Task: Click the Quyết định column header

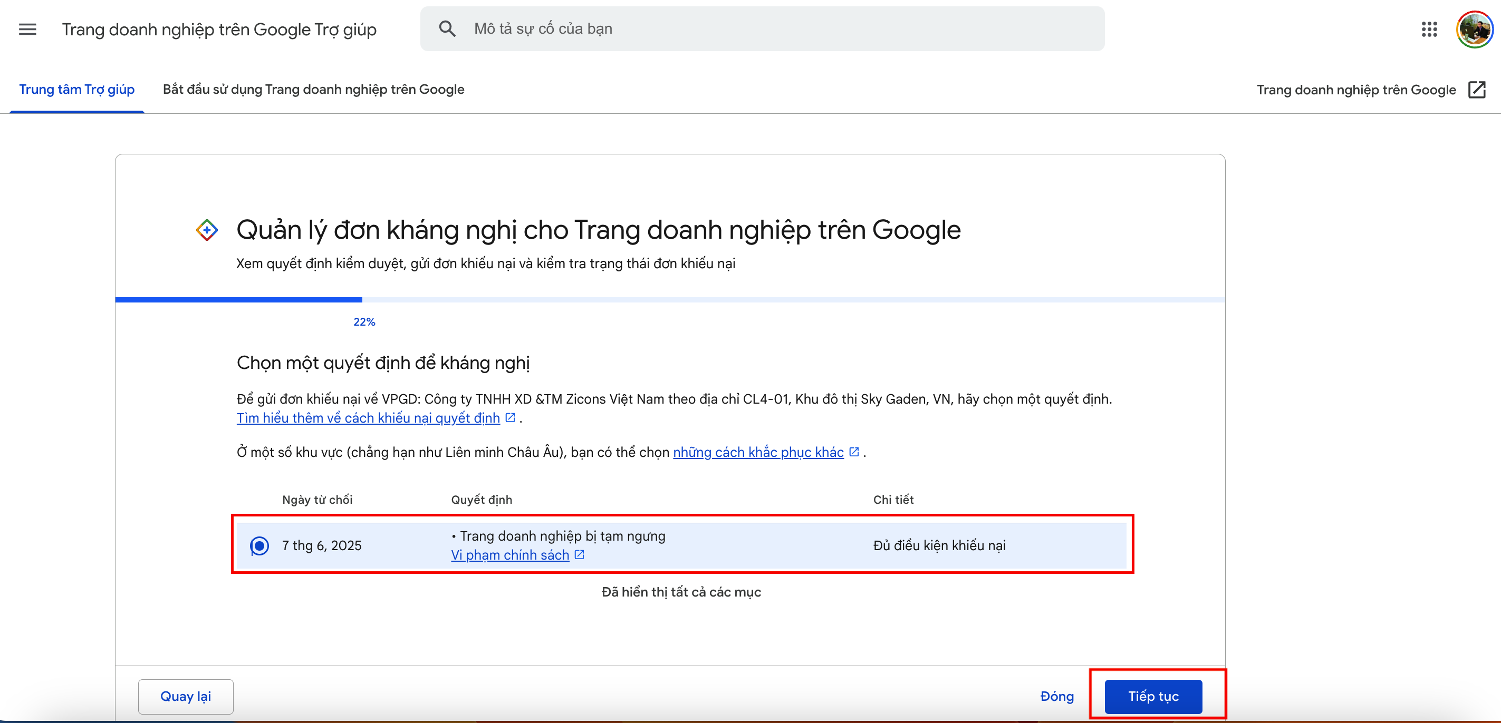Action: pos(482,500)
